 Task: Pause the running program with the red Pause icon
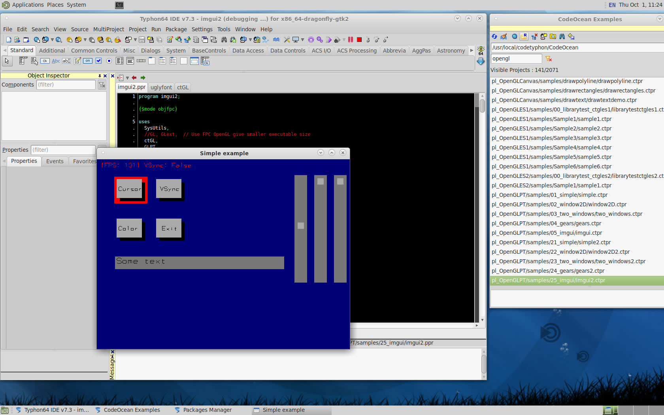pyautogui.click(x=351, y=40)
